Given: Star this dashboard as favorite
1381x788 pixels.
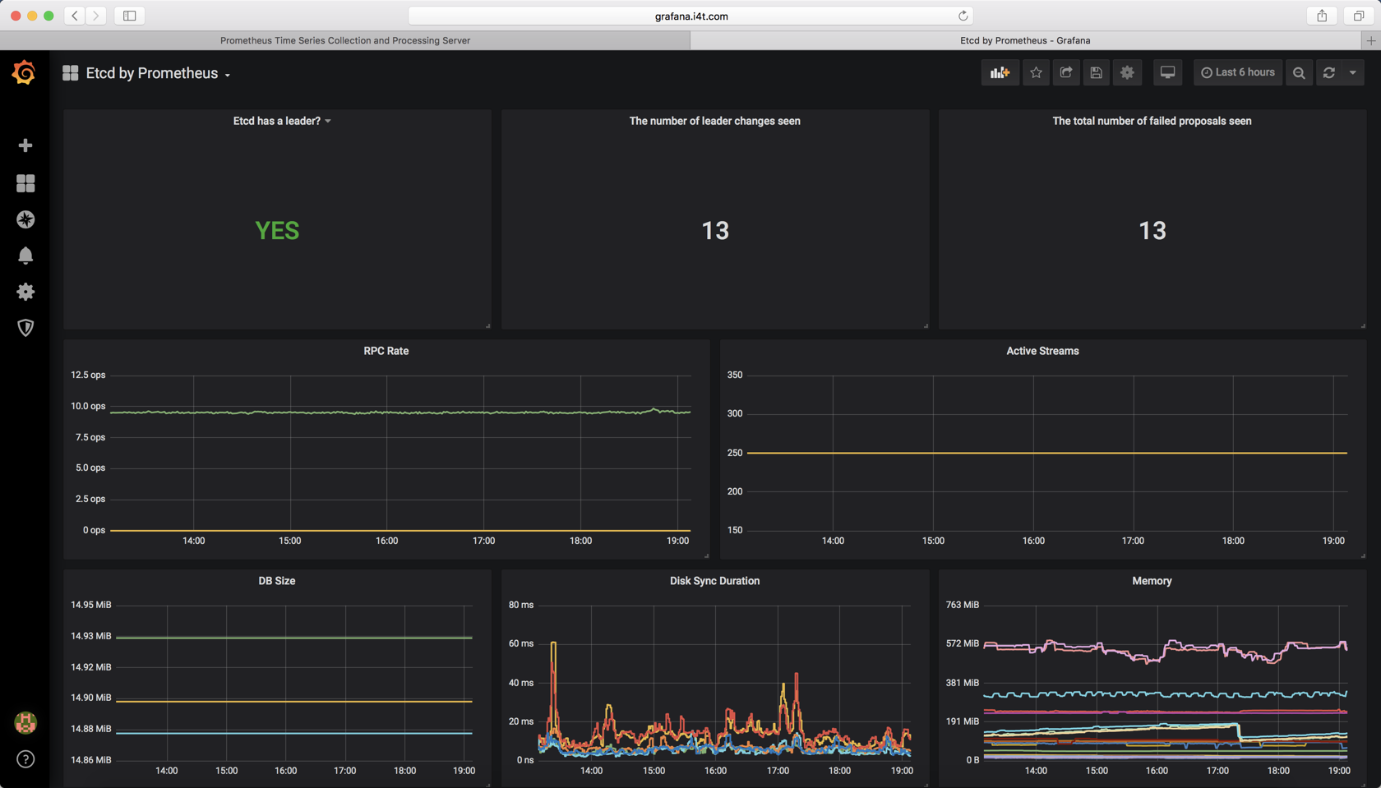Looking at the screenshot, I should tap(1036, 72).
